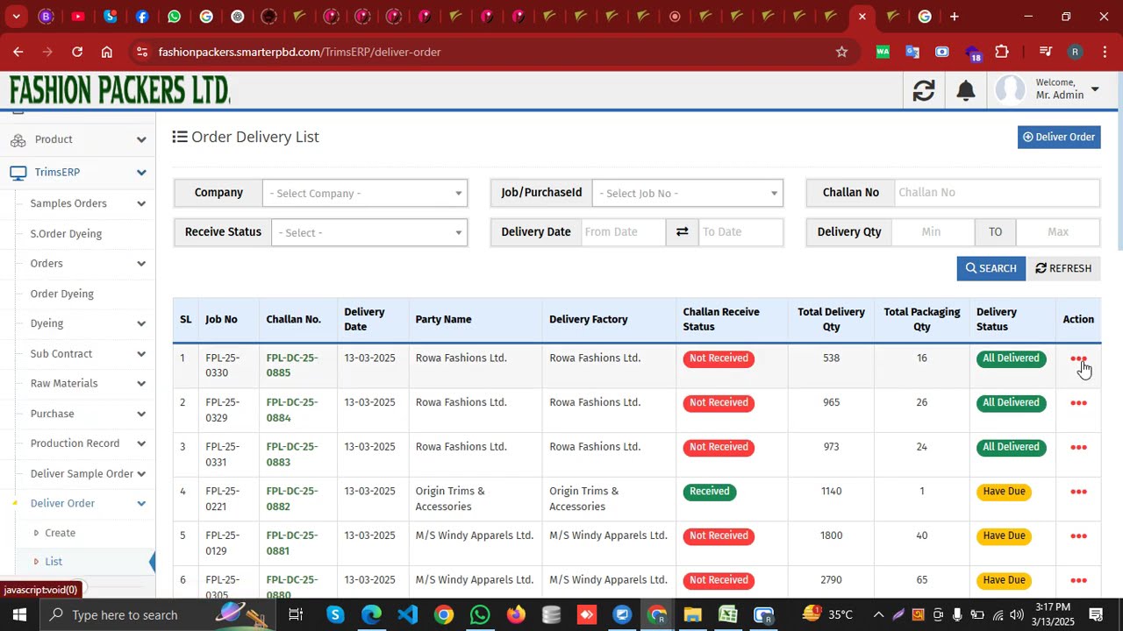Click the Have Due badge for FPL-25-0129
This screenshot has width=1123, height=631.
tap(1004, 535)
